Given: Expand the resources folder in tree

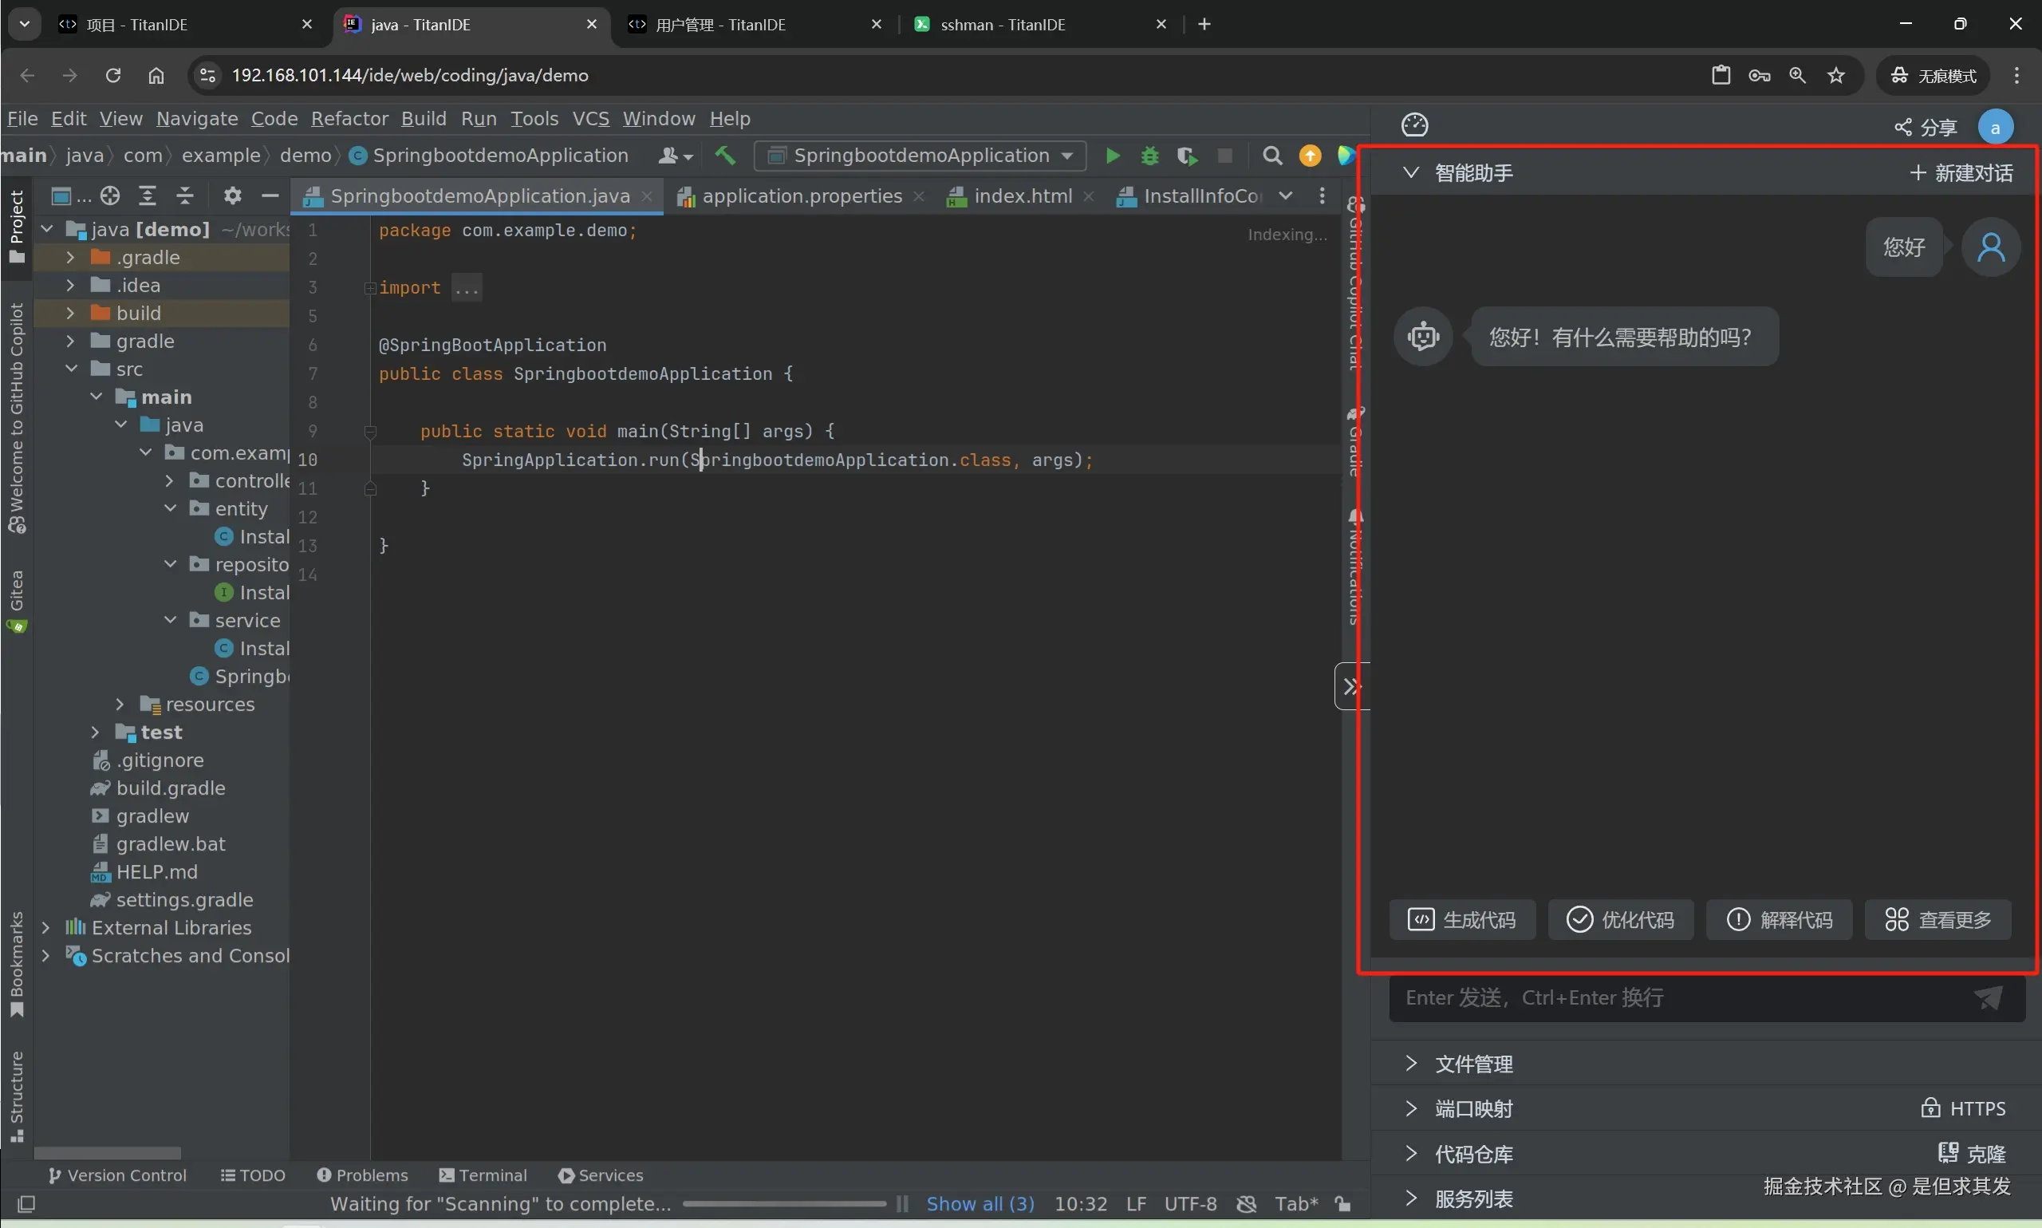Looking at the screenshot, I should (x=120, y=705).
